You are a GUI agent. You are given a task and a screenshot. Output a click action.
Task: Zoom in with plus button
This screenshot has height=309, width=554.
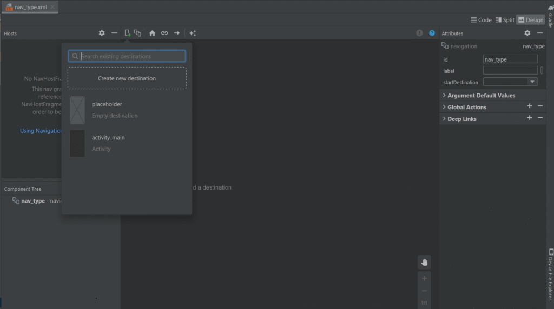[x=424, y=278]
